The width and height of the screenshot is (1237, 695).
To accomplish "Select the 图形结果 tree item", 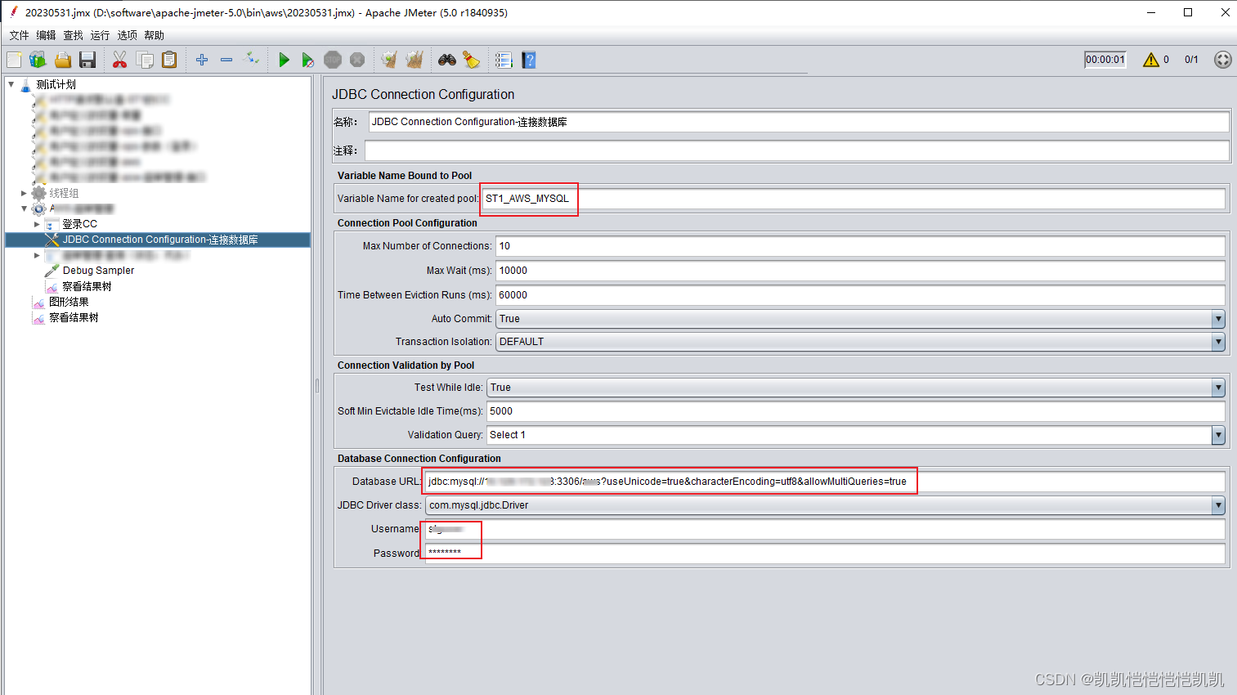I will (69, 302).
